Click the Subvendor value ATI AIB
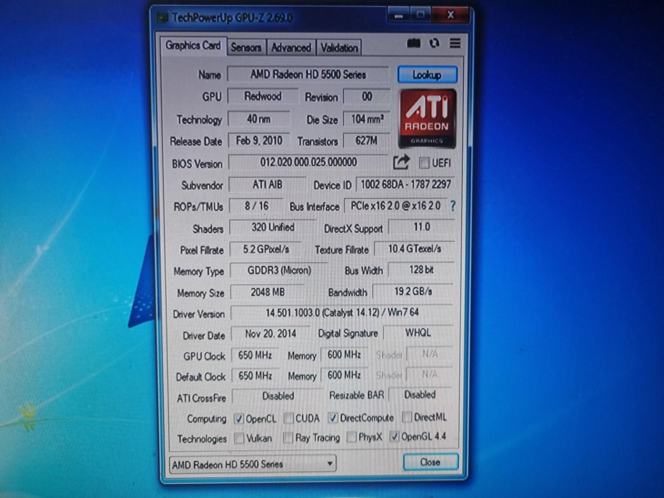664x498 pixels. (x=267, y=184)
